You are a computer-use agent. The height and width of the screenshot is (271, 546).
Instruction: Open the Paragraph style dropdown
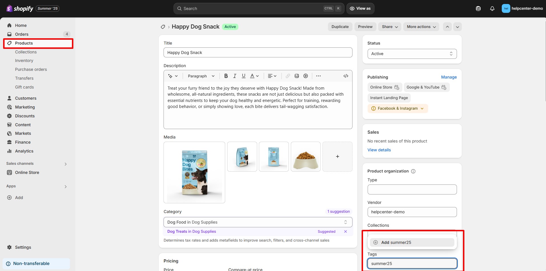pos(201,76)
